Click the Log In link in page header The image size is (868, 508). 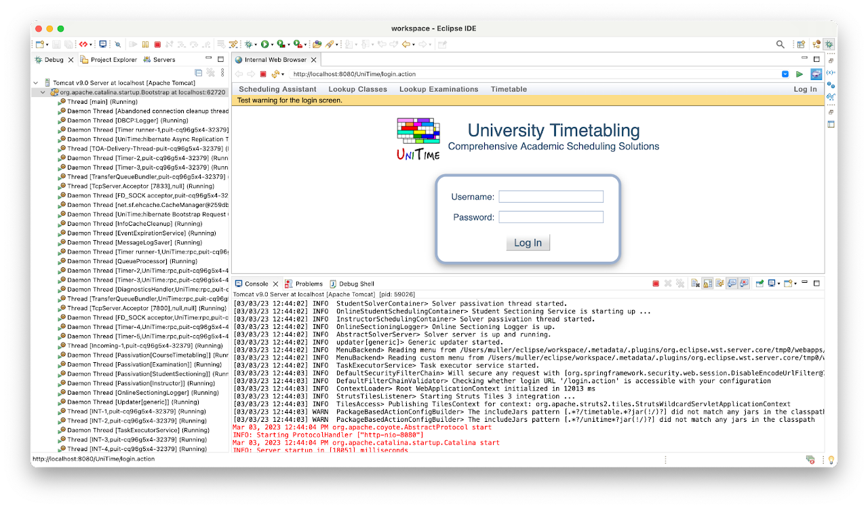[x=805, y=90]
